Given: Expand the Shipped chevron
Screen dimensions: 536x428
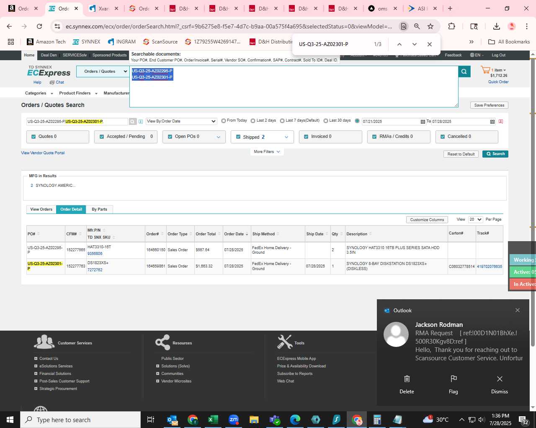Looking at the screenshot, I should [286, 137].
